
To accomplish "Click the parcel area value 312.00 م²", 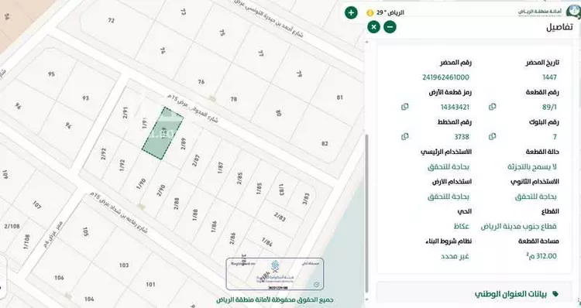I will [541, 256].
